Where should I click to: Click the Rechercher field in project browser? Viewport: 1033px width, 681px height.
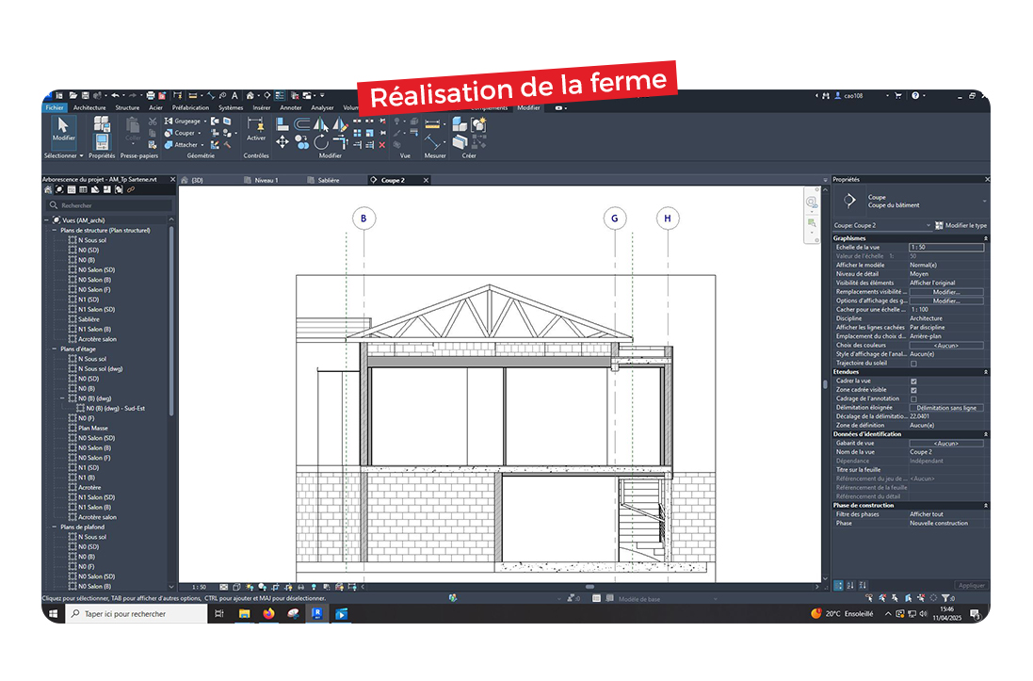(x=108, y=205)
